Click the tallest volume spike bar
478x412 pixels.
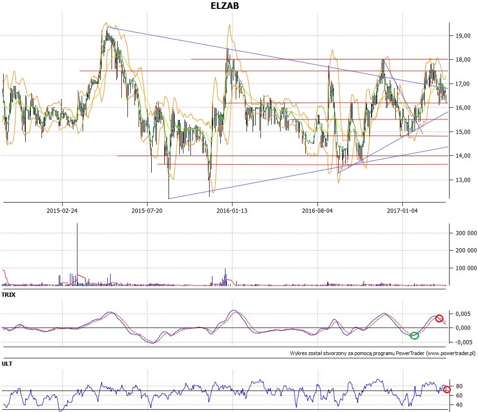point(77,254)
